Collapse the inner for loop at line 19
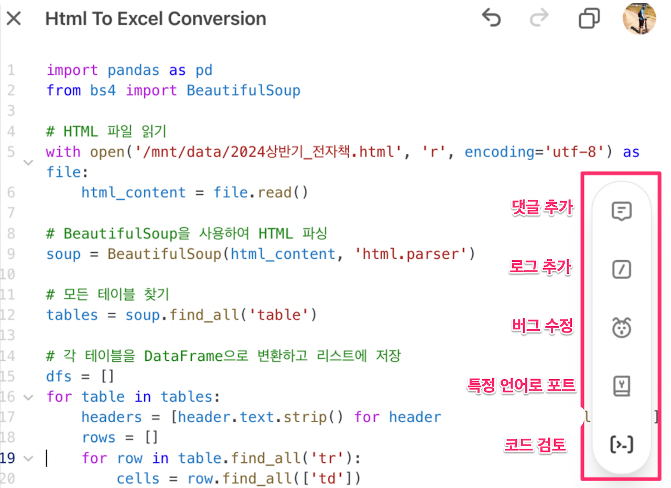Viewport: 671px width, 488px height. 28,458
